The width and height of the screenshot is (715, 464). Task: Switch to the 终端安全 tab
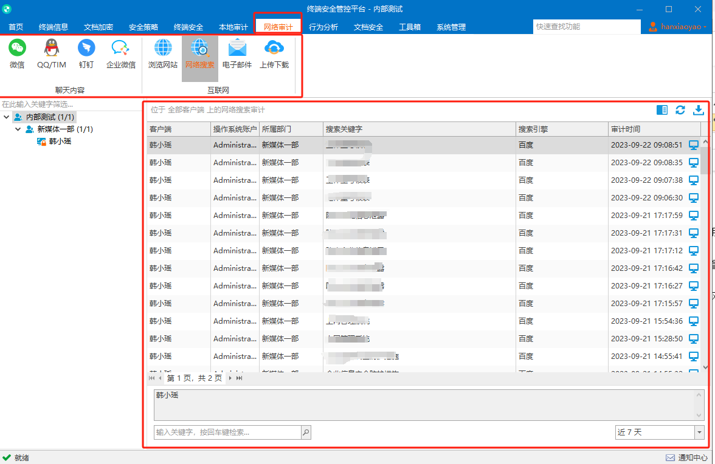(x=188, y=27)
